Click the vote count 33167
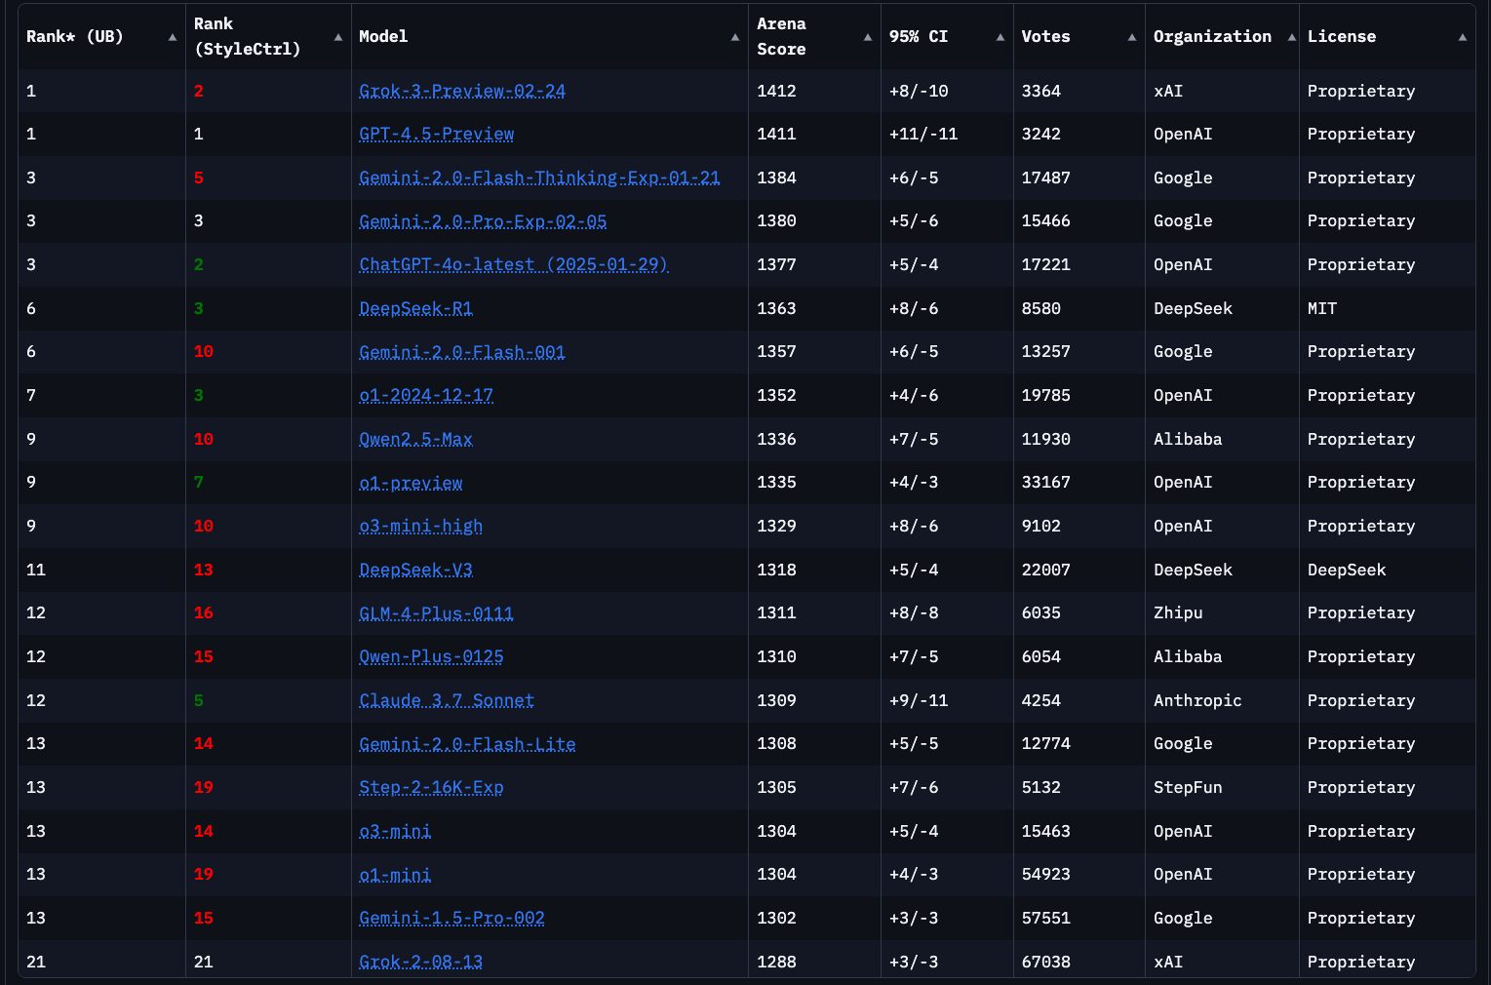Image resolution: width=1491 pixels, height=985 pixels. (1046, 483)
